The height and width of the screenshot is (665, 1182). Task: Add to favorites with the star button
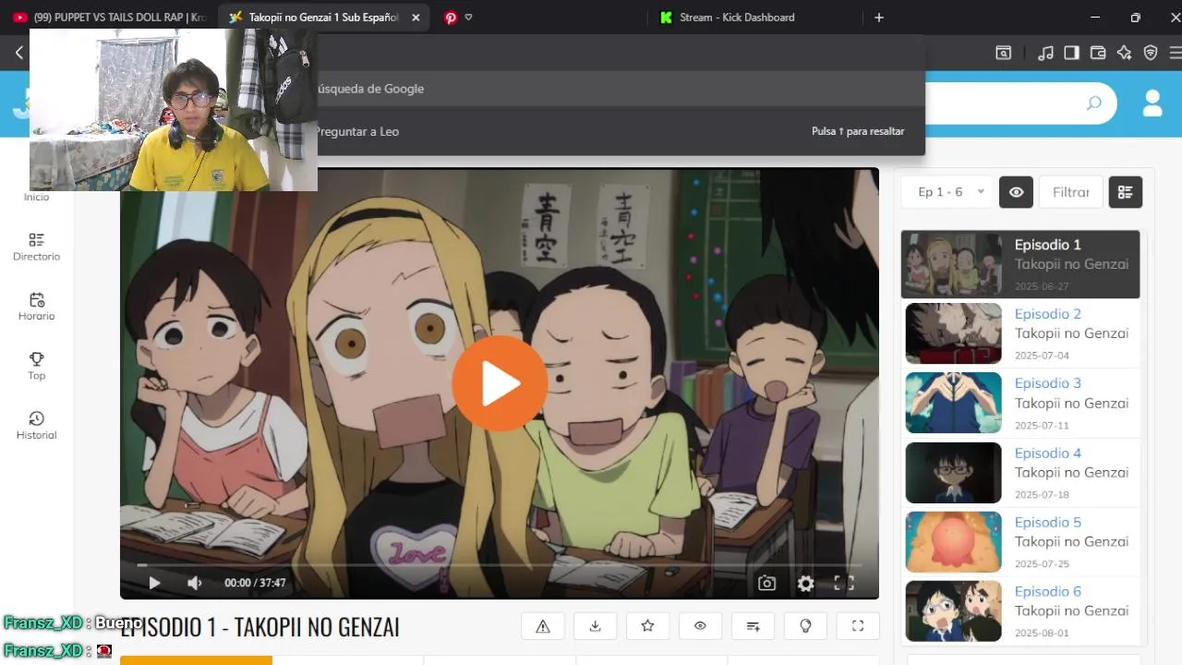coord(647,626)
